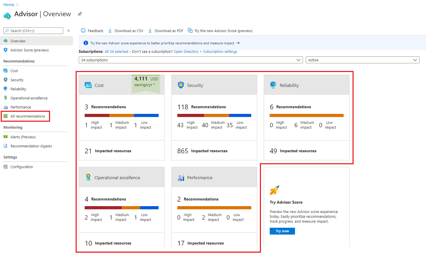
Task: Click the search box in the sidebar
Action: click(x=33, y=31)
